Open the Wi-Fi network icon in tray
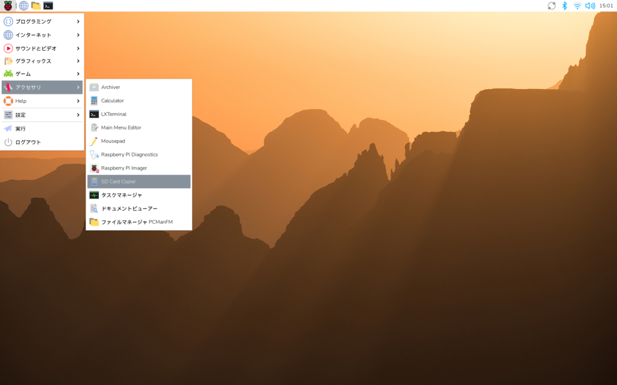Image resolution: width=617 pixels, height=385 pixels. 577,6
